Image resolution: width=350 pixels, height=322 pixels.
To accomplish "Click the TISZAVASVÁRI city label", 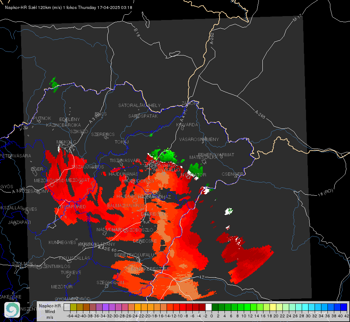I will click(125, 161).
